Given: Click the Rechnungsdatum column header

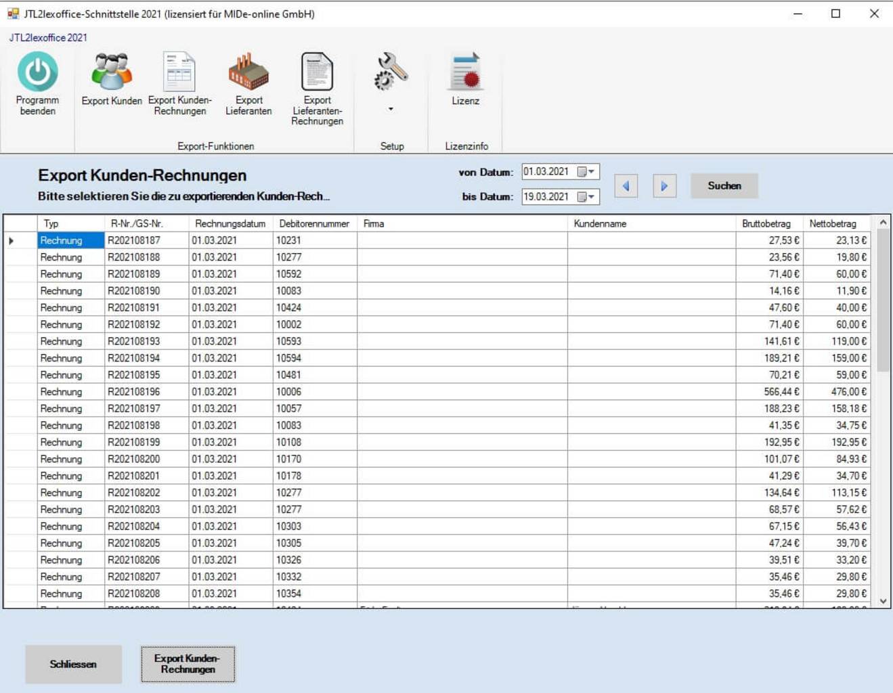Looking at the screenshot, I should 230,223.
